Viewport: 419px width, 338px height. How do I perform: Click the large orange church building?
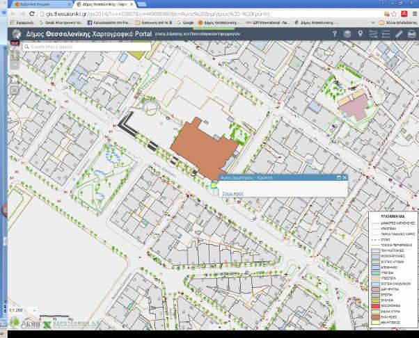(x=205, y=148)
